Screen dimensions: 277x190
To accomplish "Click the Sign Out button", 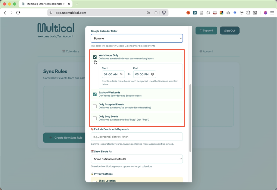I will point(229,30).
